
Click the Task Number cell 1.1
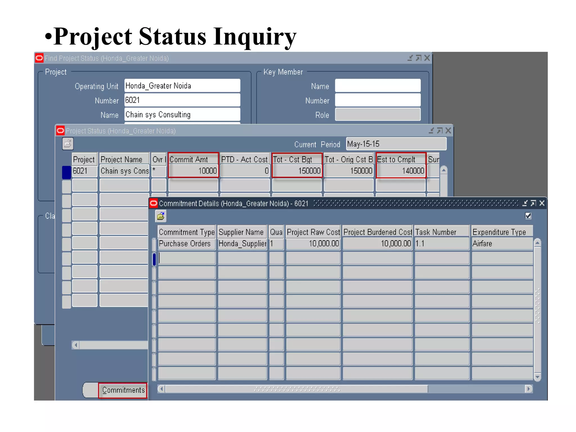point(442,244)
